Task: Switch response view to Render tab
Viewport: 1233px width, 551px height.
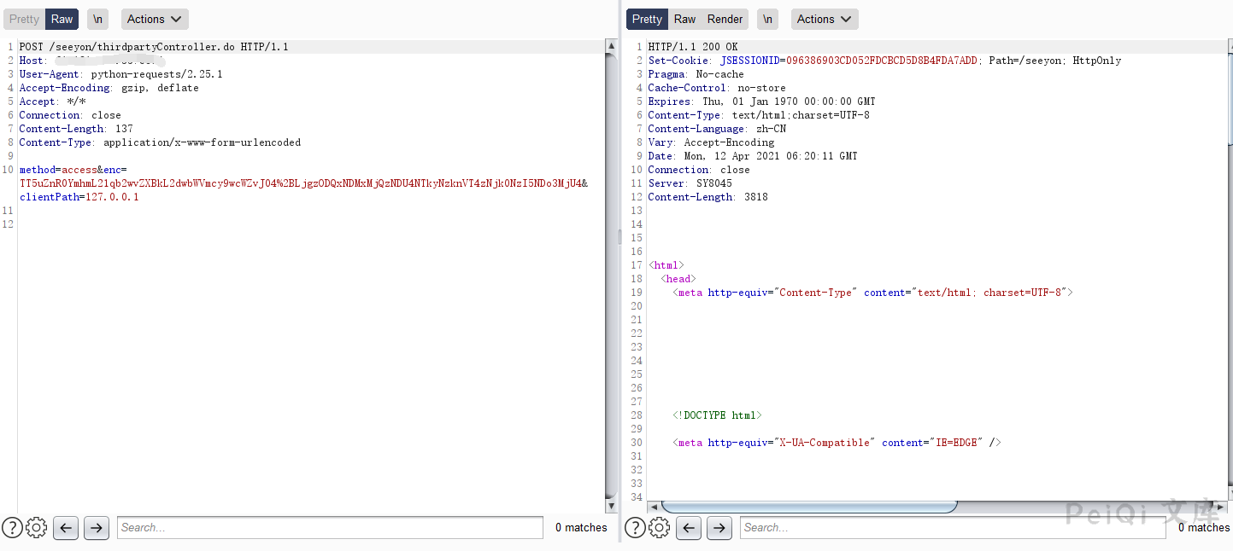Action: (725, 19)
